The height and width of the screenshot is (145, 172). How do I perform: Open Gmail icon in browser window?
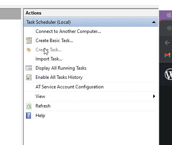click(167, 55)
